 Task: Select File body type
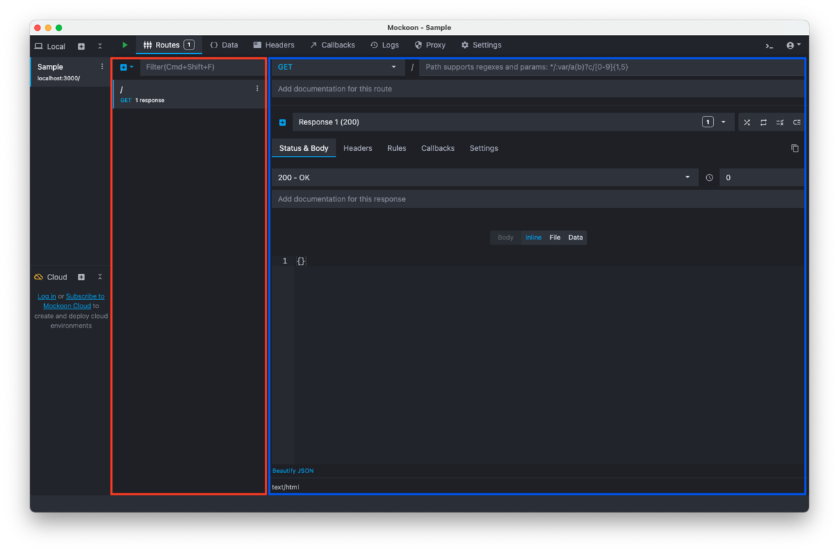[x=555, y=238]
